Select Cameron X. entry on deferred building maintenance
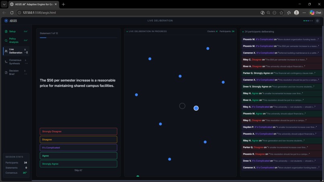This screenshot has height=182, width=324. (x=282, y=53)
